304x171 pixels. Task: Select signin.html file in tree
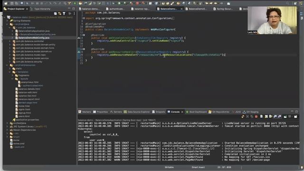tap(23, 110)
